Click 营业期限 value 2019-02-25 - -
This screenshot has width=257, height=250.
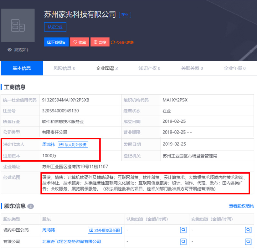(x=177, y=132)
